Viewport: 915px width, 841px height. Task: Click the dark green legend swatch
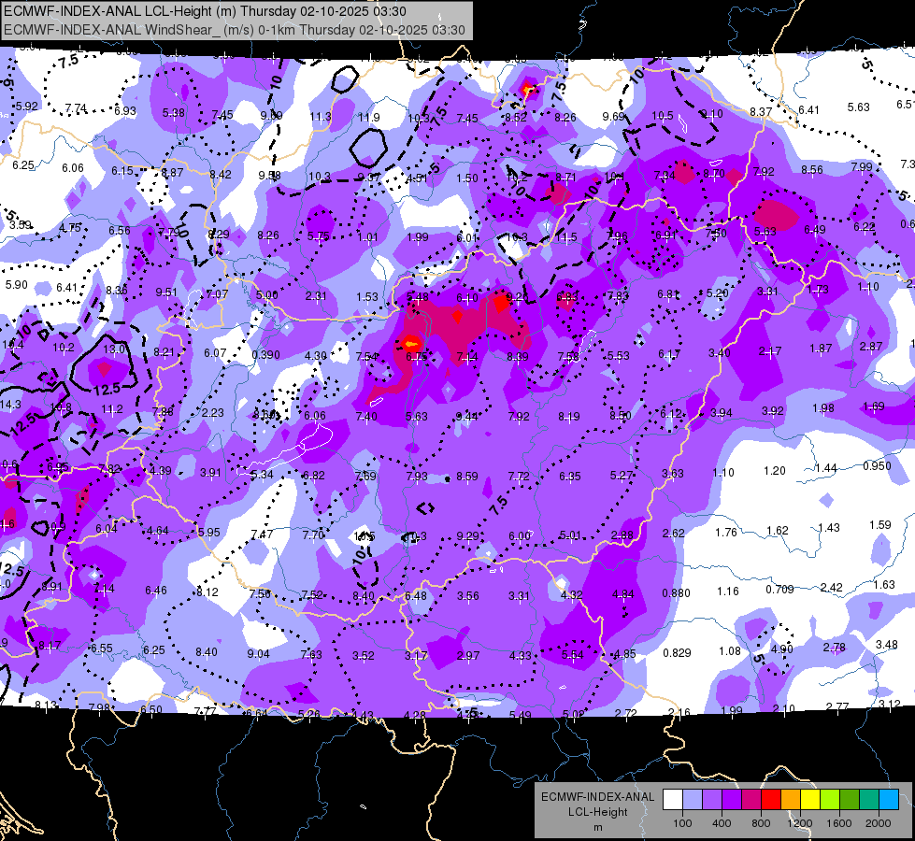pyautogui.click(x=850, y=799)
